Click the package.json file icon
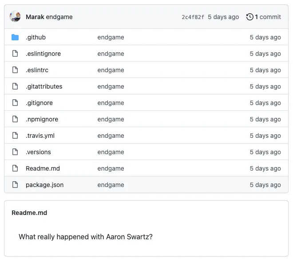 coord(15,185)
